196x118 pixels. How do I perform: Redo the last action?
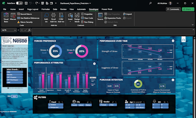(36, 3)
